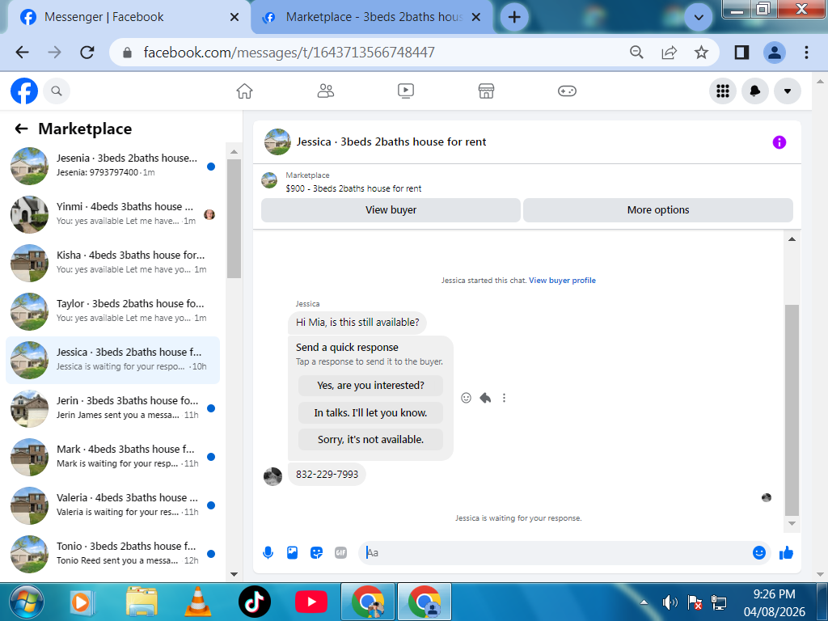Open Tonio's conversation
Screen dimensions: 828x621
tap(112, 555)
